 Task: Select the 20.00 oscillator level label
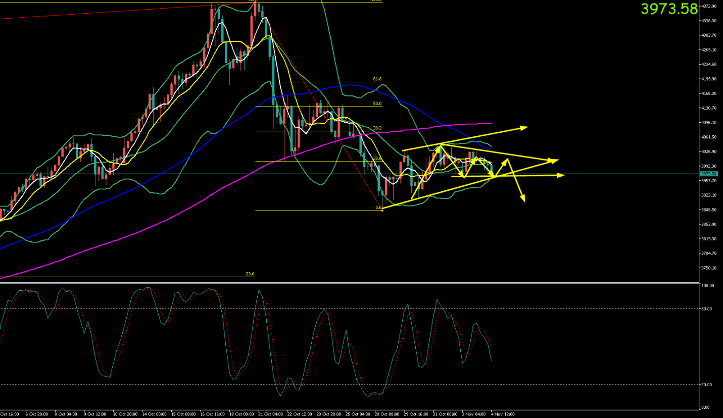pyautogui.click(x=708, y=385)
